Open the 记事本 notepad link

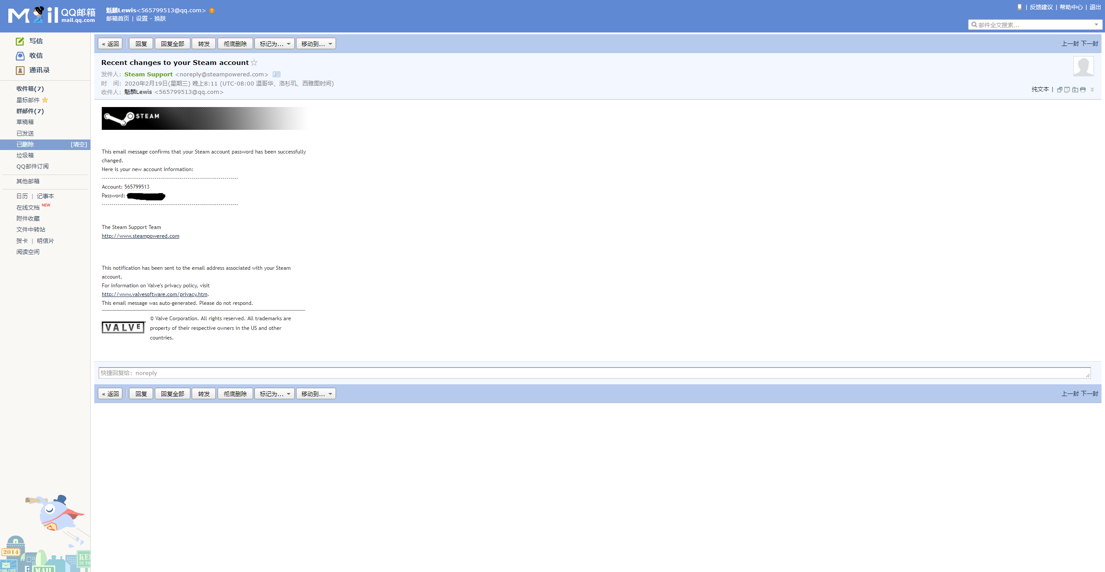click(46, 196)
